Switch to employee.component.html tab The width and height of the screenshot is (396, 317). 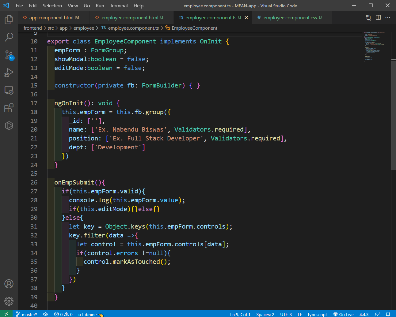click(x=132, y=18)
